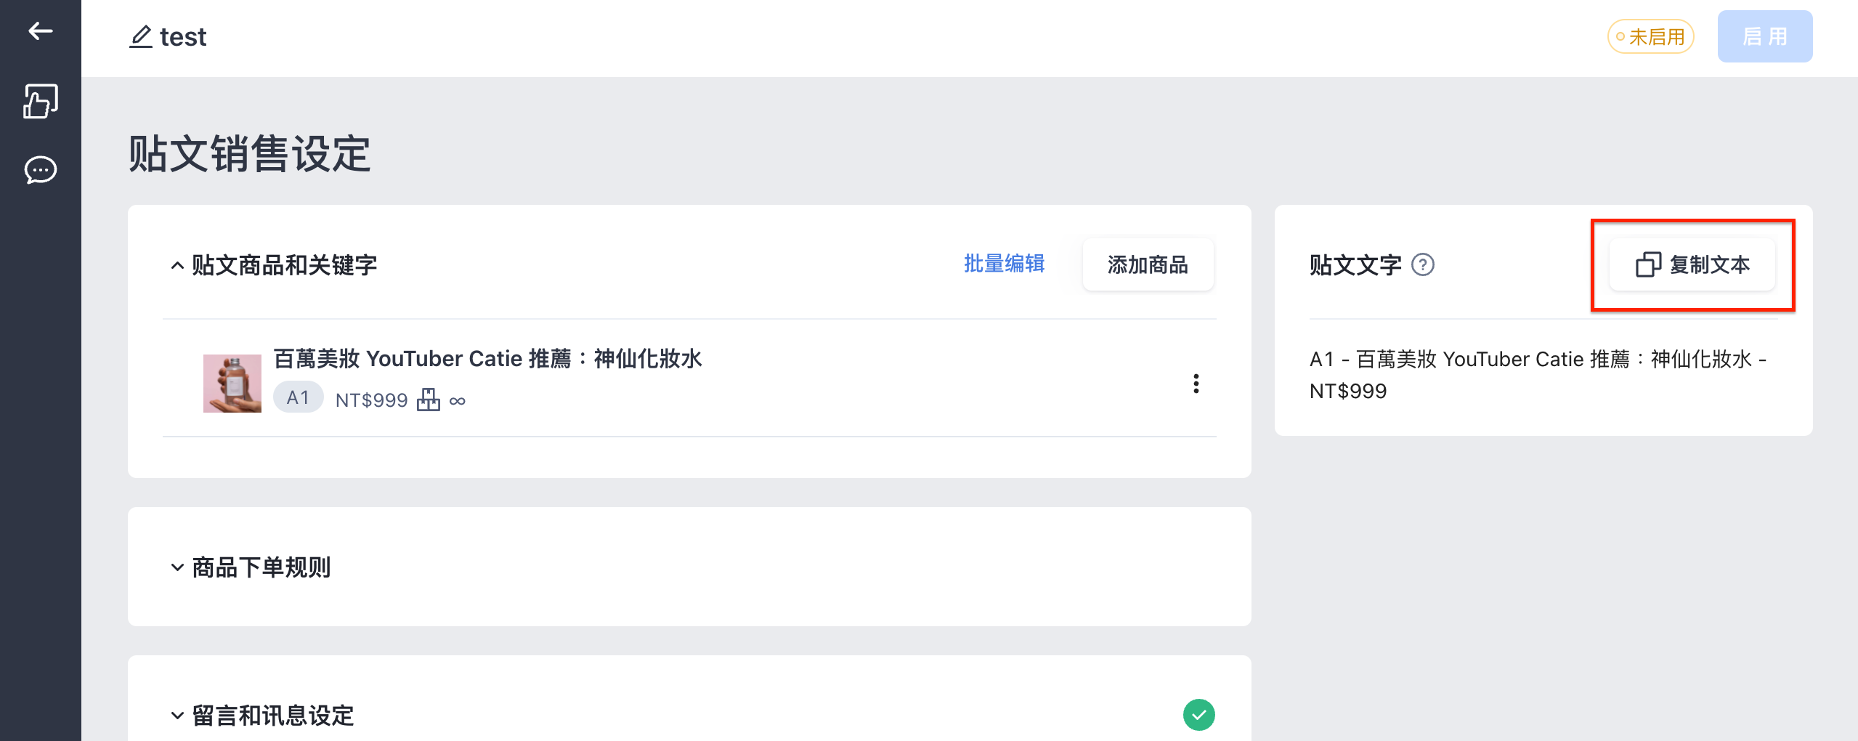
Task: Click the test title text
Action: (x=183, y=36)
